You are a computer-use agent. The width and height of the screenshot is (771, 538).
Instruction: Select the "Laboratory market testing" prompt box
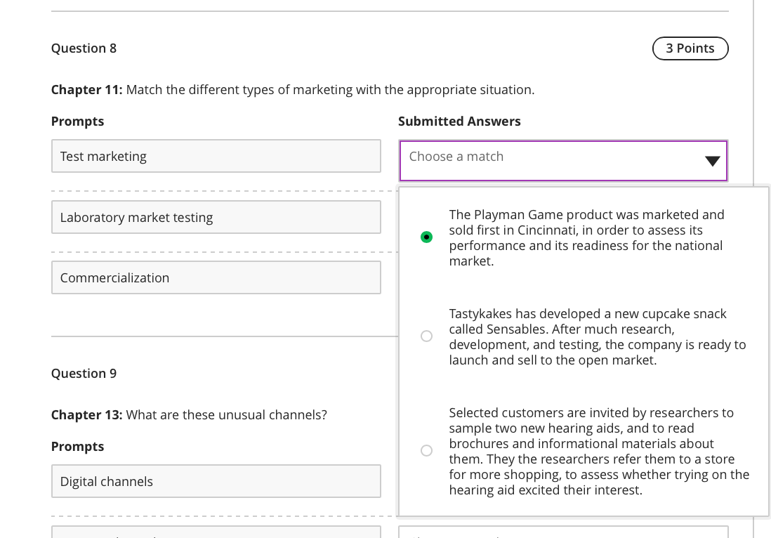click(x=216, y=217)
